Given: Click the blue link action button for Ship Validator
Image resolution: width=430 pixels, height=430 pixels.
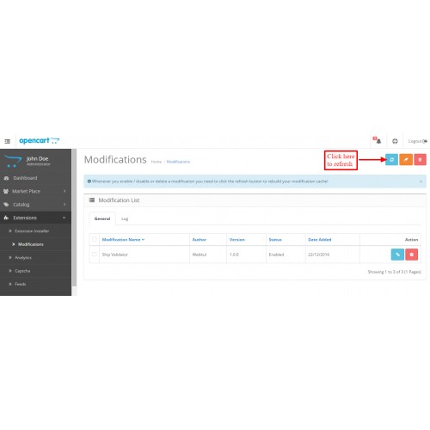Looking at the screenshot, I should 397,255.
